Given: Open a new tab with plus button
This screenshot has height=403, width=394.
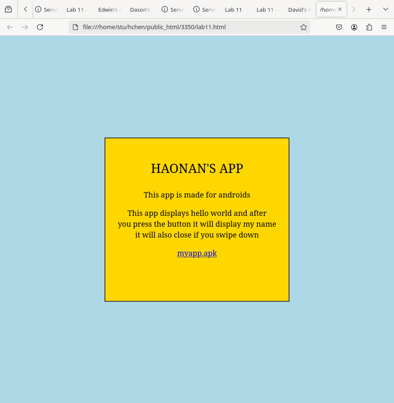Looking at the screenshot, I should [369, 9].
